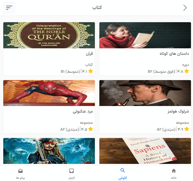The image size is (193, 181).
Task: Open the messages envelope icon
Action: pyautogui.click(x=20, y=171)
